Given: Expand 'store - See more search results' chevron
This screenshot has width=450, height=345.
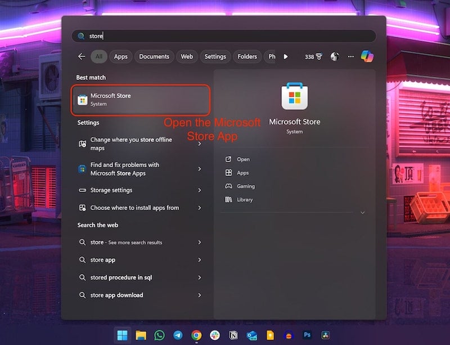Looking at the screenshot, I should [x=200, y=243].
